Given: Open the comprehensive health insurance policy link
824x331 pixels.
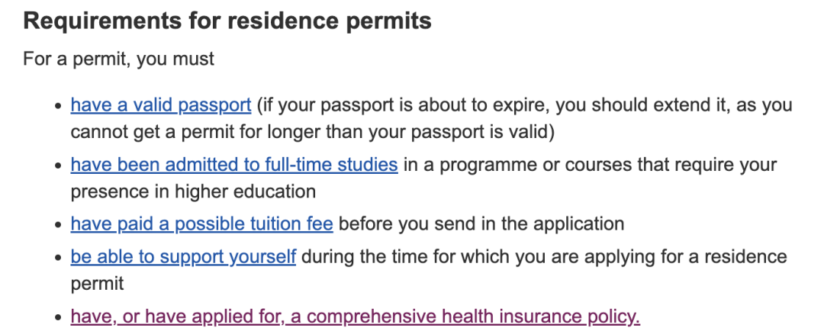Looking at the screenshot, I should [x=356, y=317].
